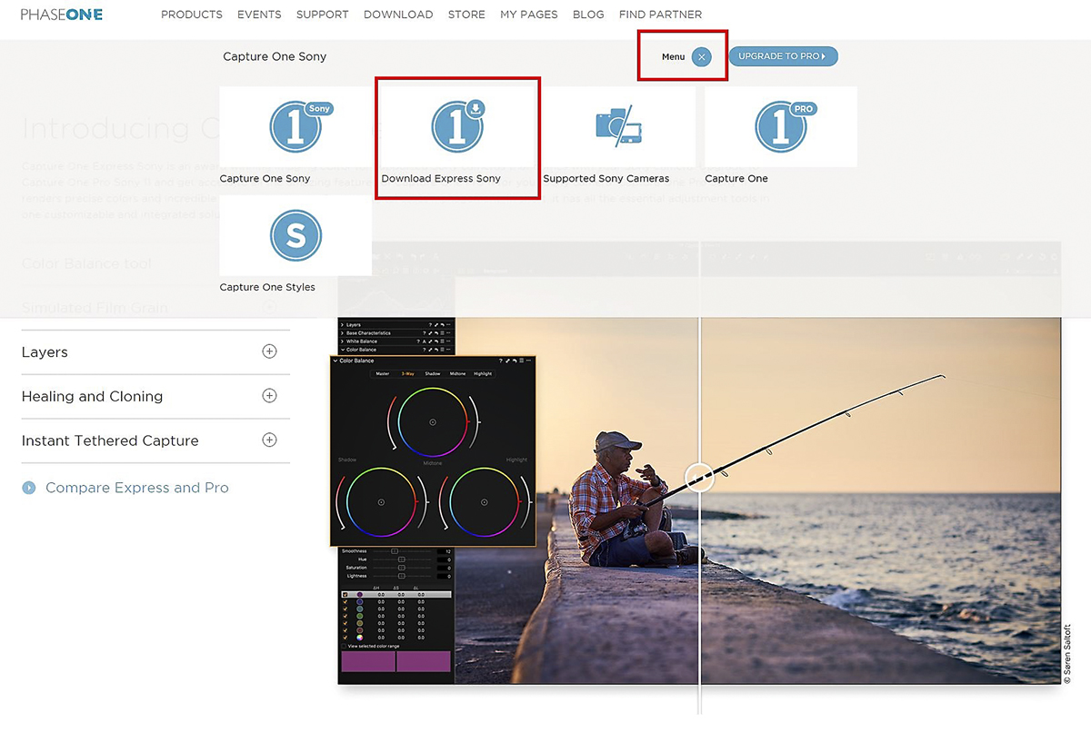Open the STORE menu item
The height and width of the screenshot is (732, 1091).
point(466,15)
